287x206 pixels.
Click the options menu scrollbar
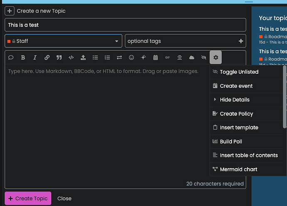coord(285,97)
